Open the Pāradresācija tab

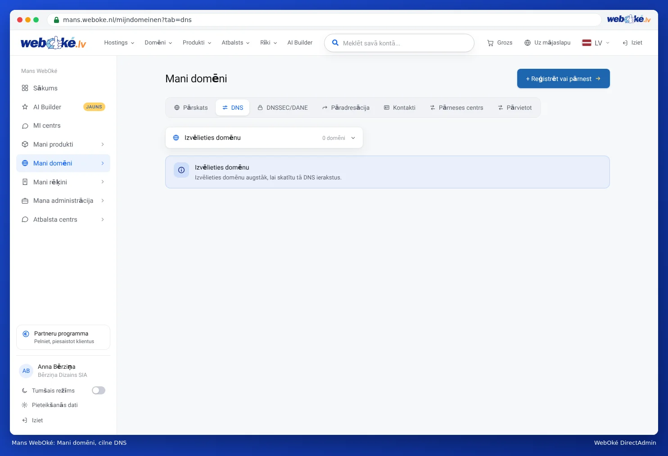coord(346,107)
